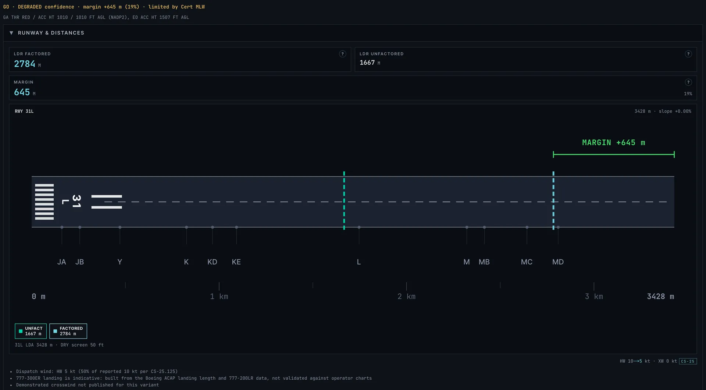Image resolution: width=706 pixels, height=390 pixels.
Task: Click the 3428 m scale end label
Action: coord(660,297)
